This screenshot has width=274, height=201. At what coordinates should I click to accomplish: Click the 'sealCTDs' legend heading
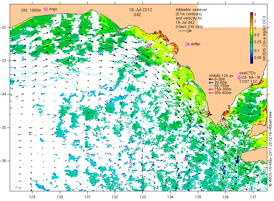[x=248, y=73]
